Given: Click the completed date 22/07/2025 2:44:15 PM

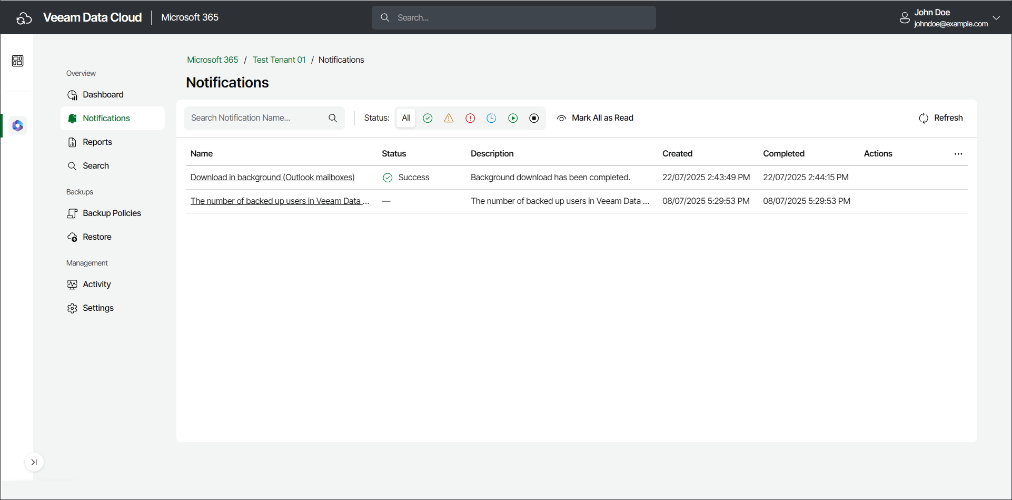Looking at the screenshot, I should (806, 178).
